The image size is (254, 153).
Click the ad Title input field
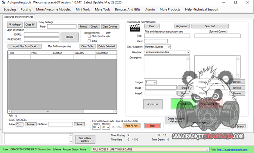tap(167, 36)
